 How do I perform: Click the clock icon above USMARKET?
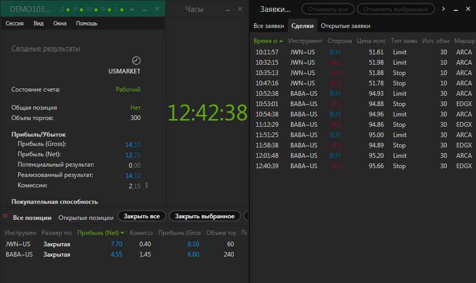(136, 61)
